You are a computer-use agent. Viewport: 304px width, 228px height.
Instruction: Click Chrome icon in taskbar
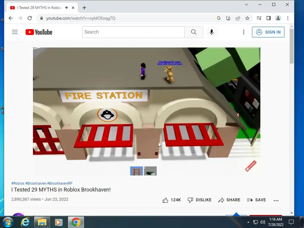76,222
